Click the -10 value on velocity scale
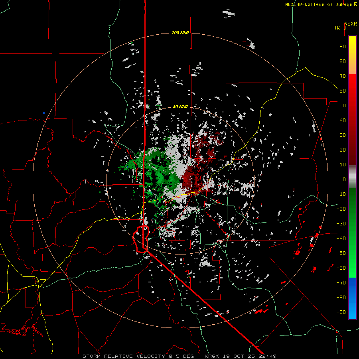The height and width of the screenshot is (359, 359). tap(341, 194)
